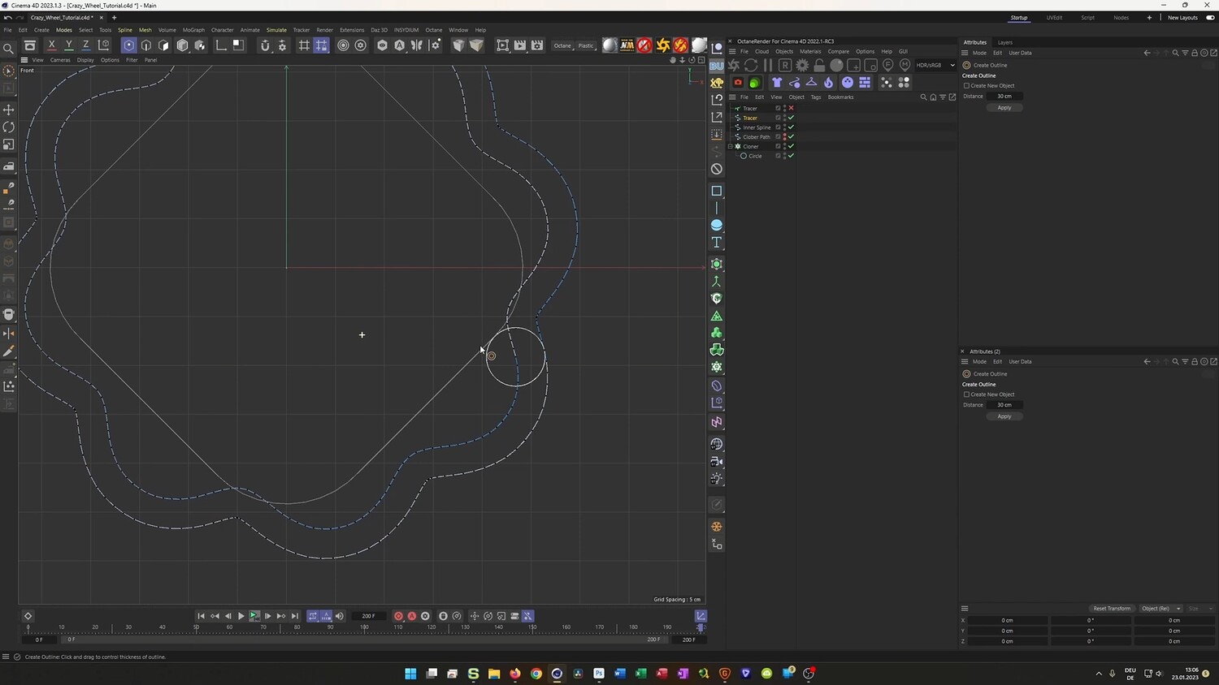Click the Reset Transform button
This screenshot has height=685, width=1219.
1112,609
